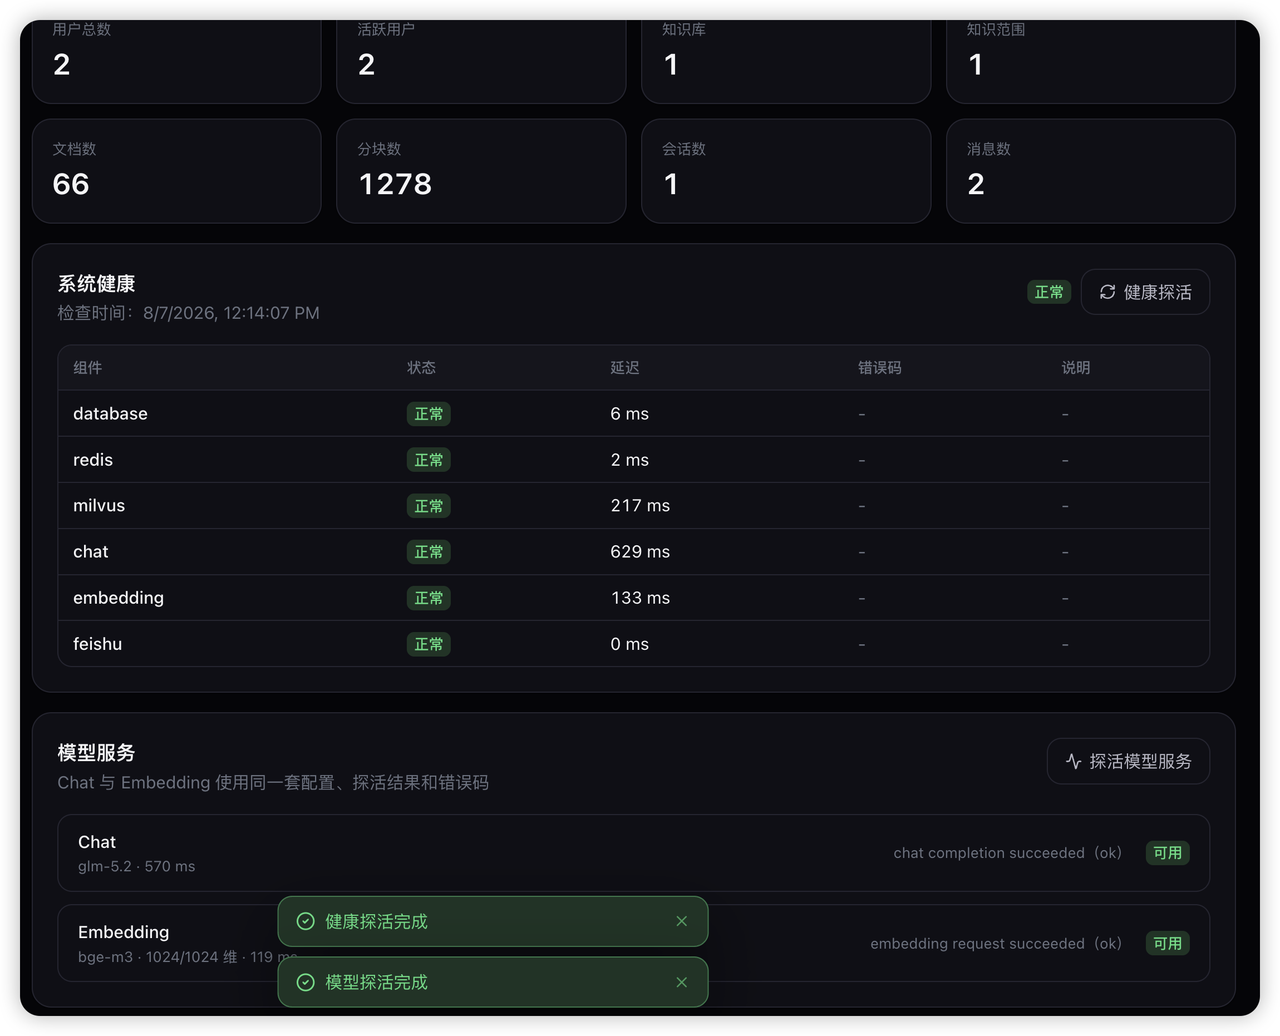Screen dimensions: 1280x1036
Task: Click the 正常 badge in 系统健康 header
Action: (1049, 292)
